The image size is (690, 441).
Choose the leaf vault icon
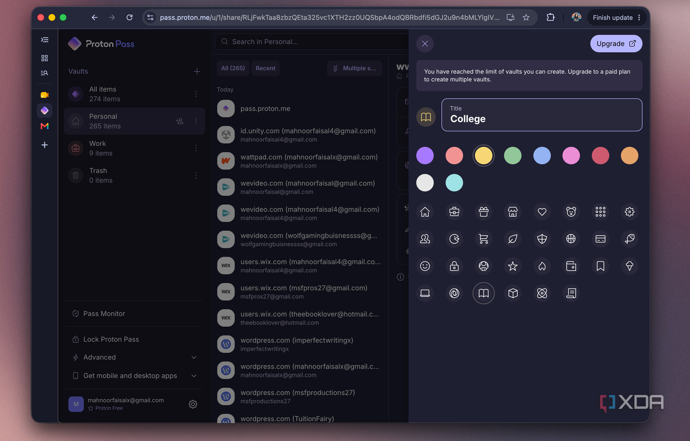point(513,239)
